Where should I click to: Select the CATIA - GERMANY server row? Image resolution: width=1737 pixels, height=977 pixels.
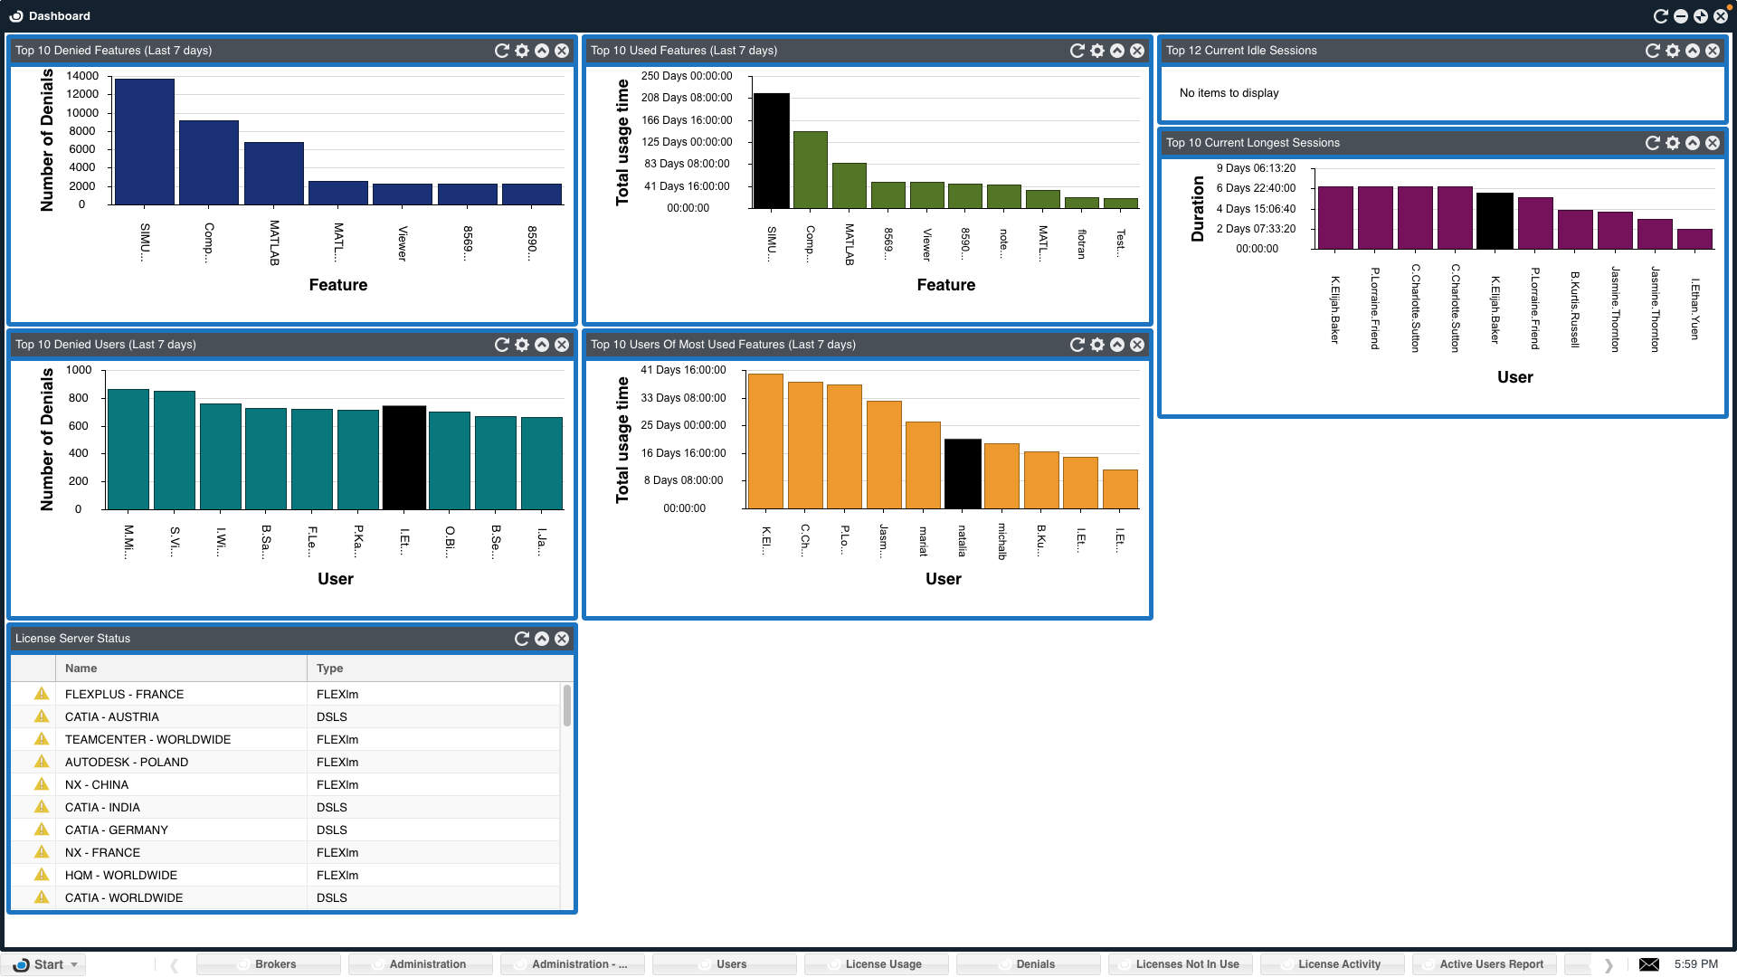click(117, 830)
